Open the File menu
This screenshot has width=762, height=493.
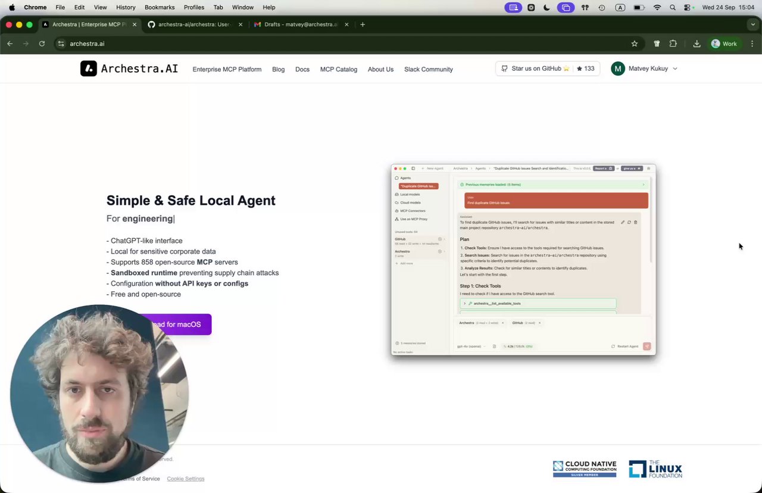tap(60, 7)
